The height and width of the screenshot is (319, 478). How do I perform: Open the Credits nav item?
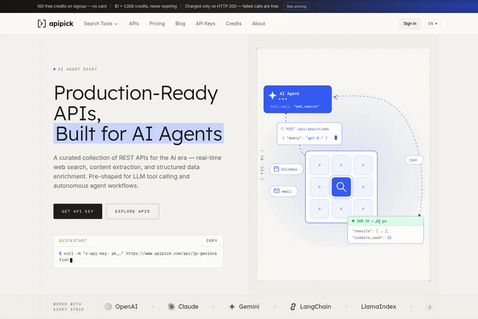(234, 23)
